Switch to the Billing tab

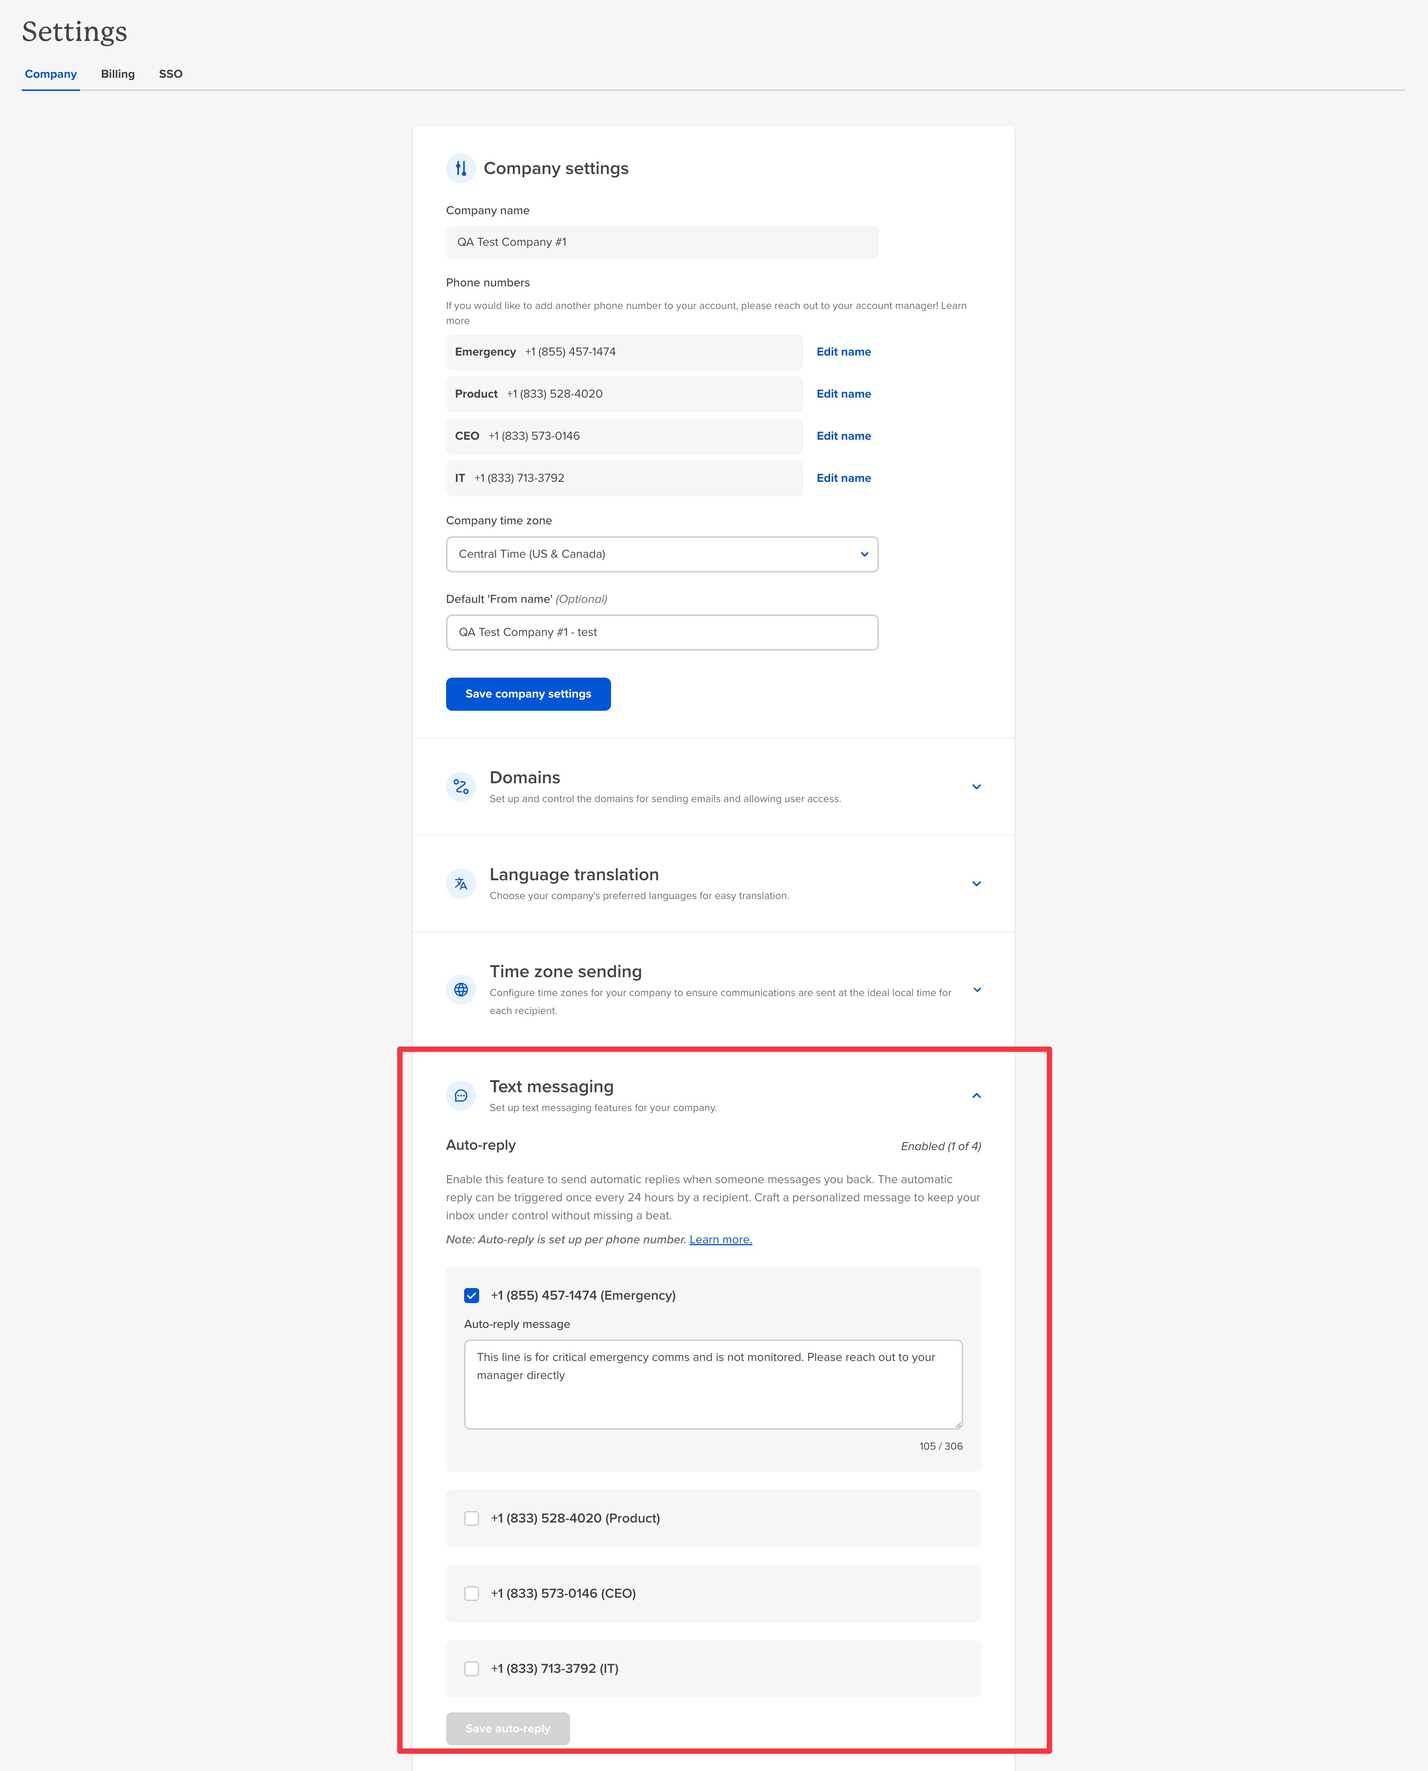click(118, 74)
